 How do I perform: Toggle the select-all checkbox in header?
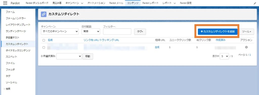[44, 40]
